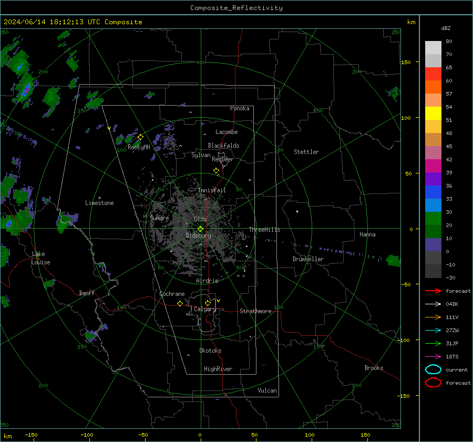Click the cyan current ellipse legend symbol

coord(433,369)
